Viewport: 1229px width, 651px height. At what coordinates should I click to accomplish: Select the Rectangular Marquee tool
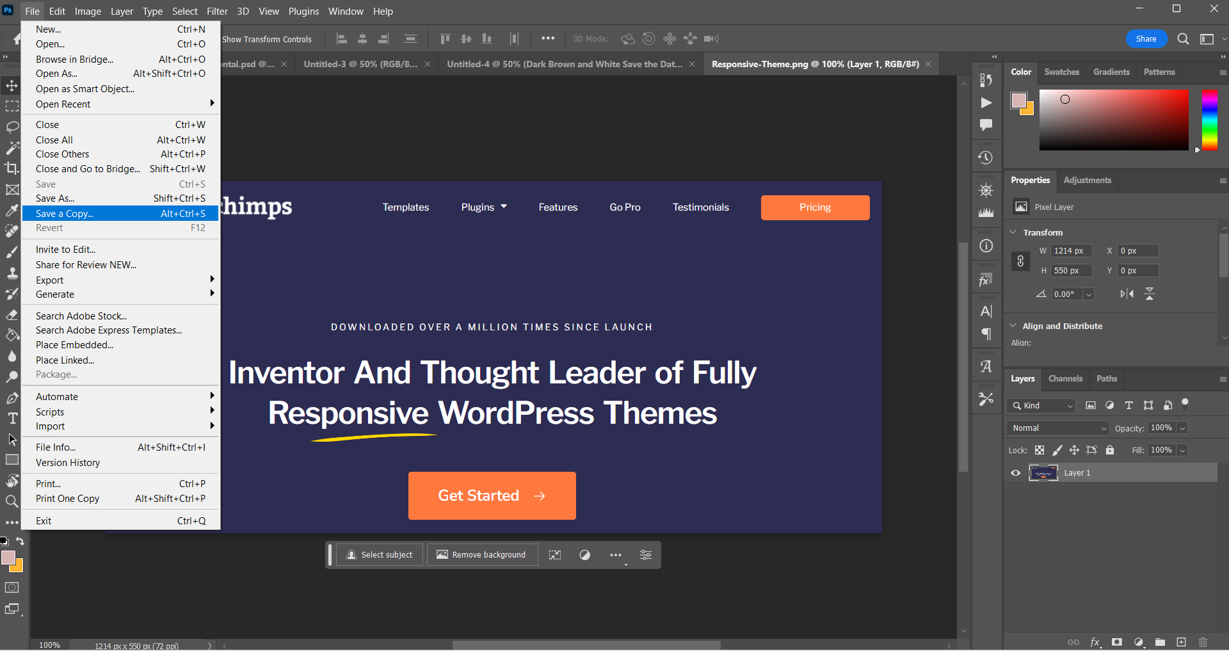coord(12,106)
